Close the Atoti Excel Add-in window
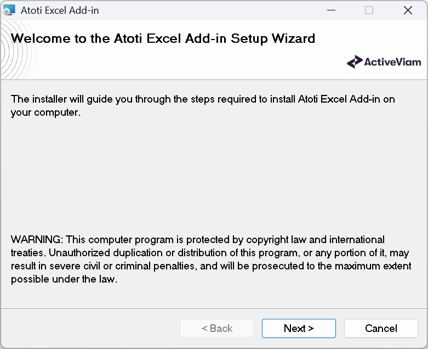Screen dimensions: 428x349 coord(408,10)
